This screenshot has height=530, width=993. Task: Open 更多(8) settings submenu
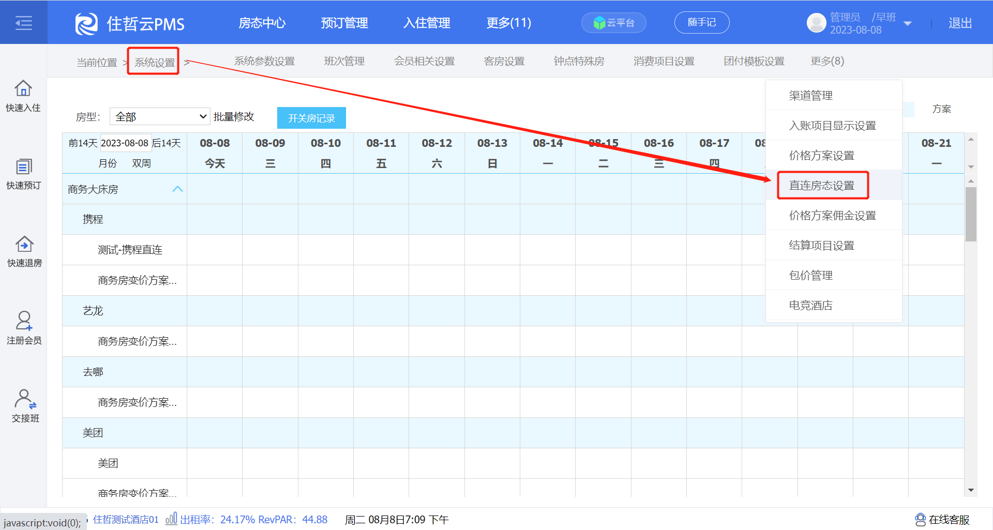coord(827,61)
